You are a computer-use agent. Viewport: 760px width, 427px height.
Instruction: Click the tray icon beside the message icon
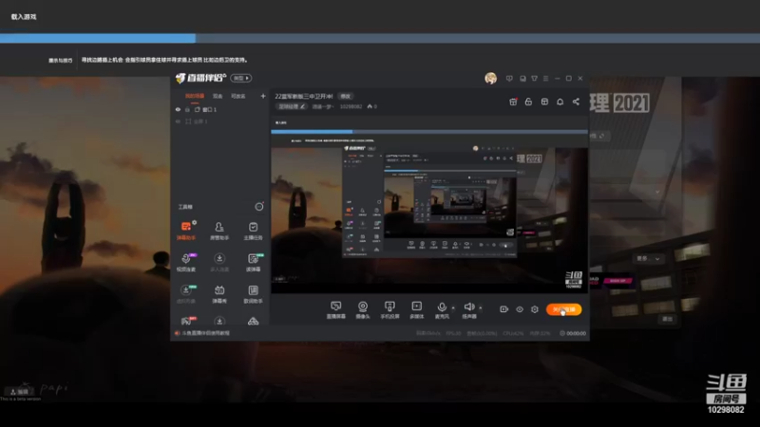(522, 79)
